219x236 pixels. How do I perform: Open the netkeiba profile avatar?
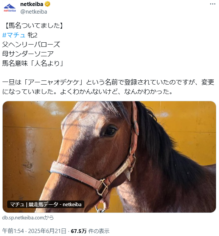click(x=9, y=8)
